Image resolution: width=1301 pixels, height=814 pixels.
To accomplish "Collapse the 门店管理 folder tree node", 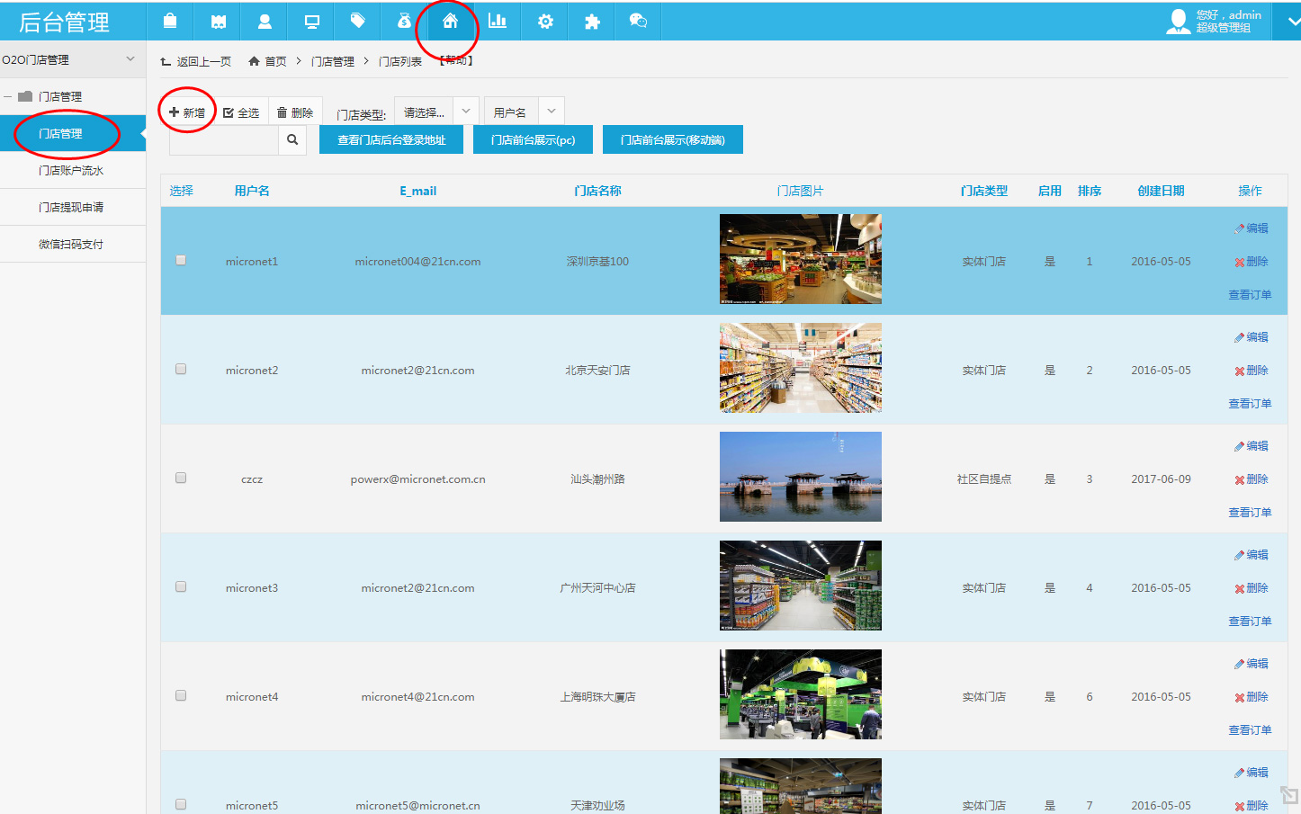I will click(x=8, y=96).
